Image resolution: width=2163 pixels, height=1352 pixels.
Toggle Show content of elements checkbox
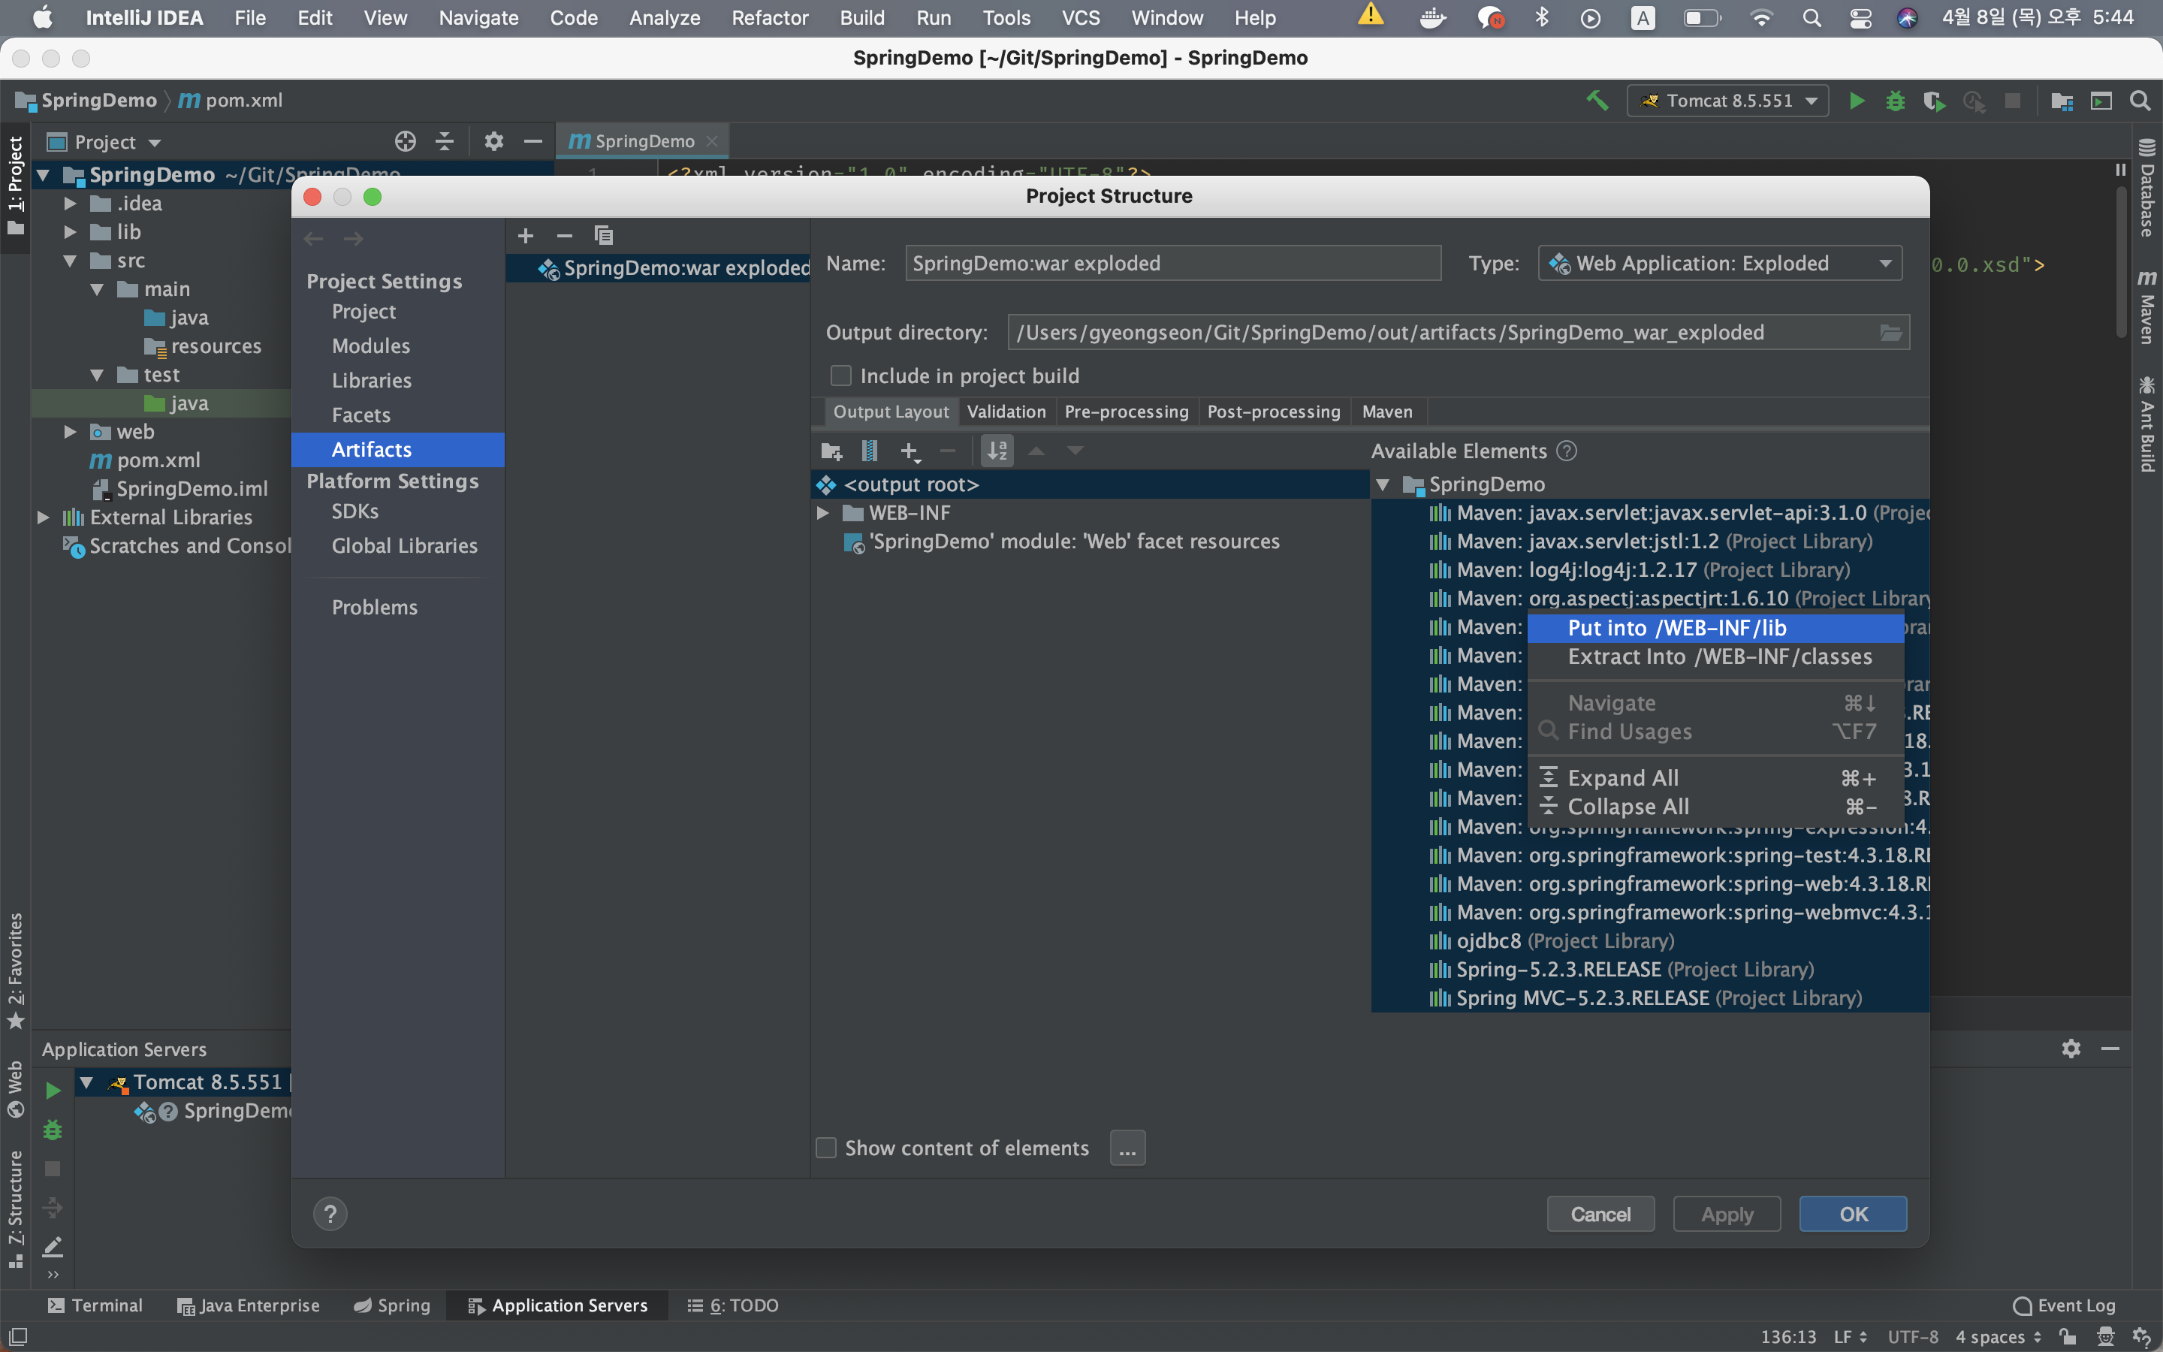coord(826,1147)
